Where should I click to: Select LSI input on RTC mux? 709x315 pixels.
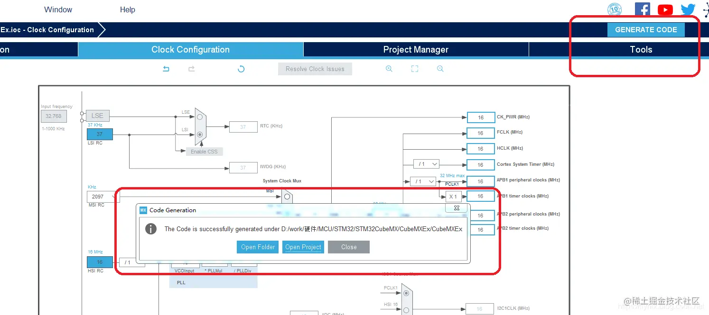click(200, 134)
